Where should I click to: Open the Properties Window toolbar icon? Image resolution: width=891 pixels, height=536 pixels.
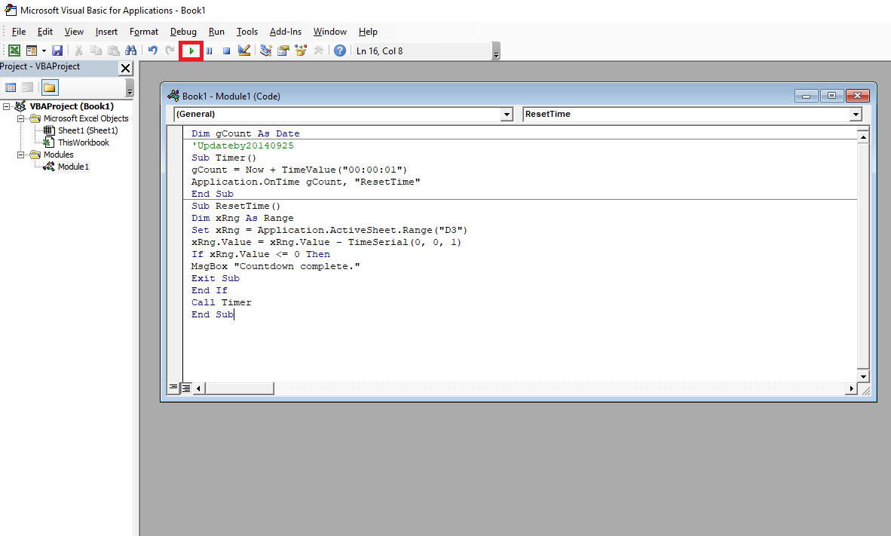pos(283,51)
